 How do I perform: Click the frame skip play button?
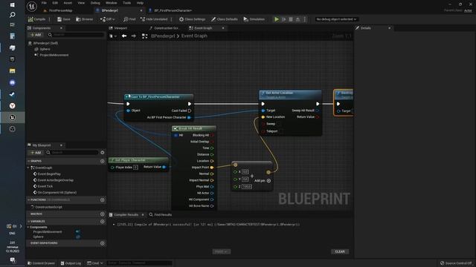[284, 19]
